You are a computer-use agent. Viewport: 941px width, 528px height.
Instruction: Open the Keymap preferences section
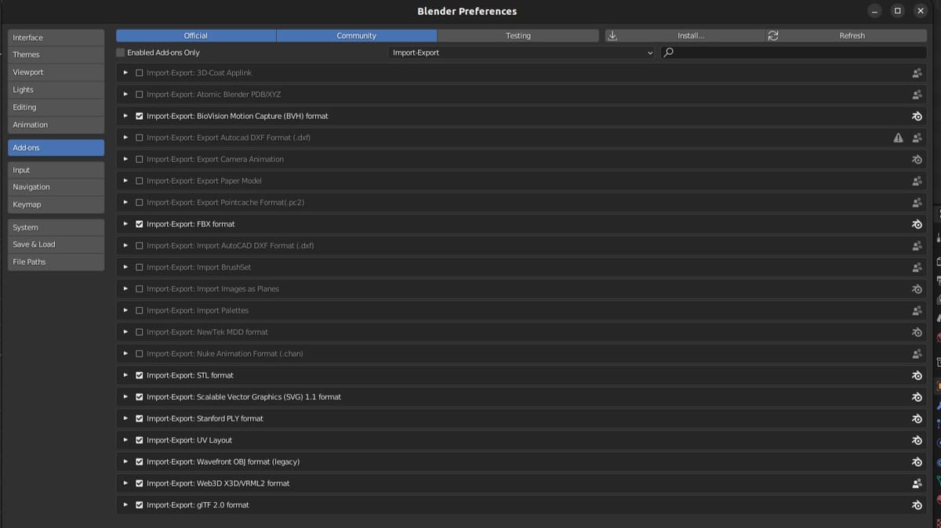[56, 204]
